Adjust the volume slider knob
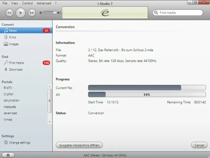The height and width of the screenshot is (158, 210). (55, 13)
